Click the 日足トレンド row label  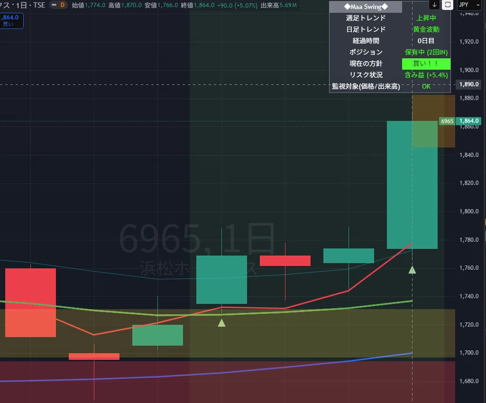(x=366, y=29)
